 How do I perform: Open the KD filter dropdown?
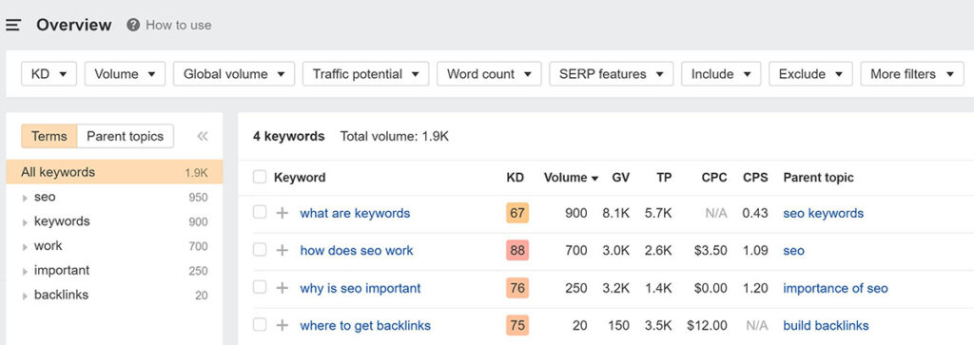(x=49, y=74)
